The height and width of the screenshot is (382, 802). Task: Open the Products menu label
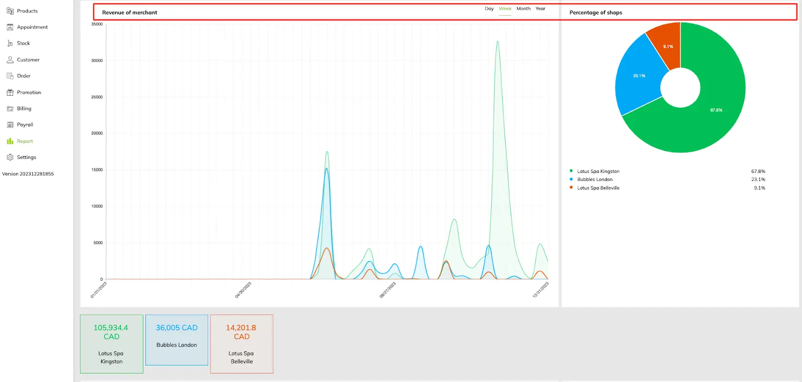coord(27,11)
